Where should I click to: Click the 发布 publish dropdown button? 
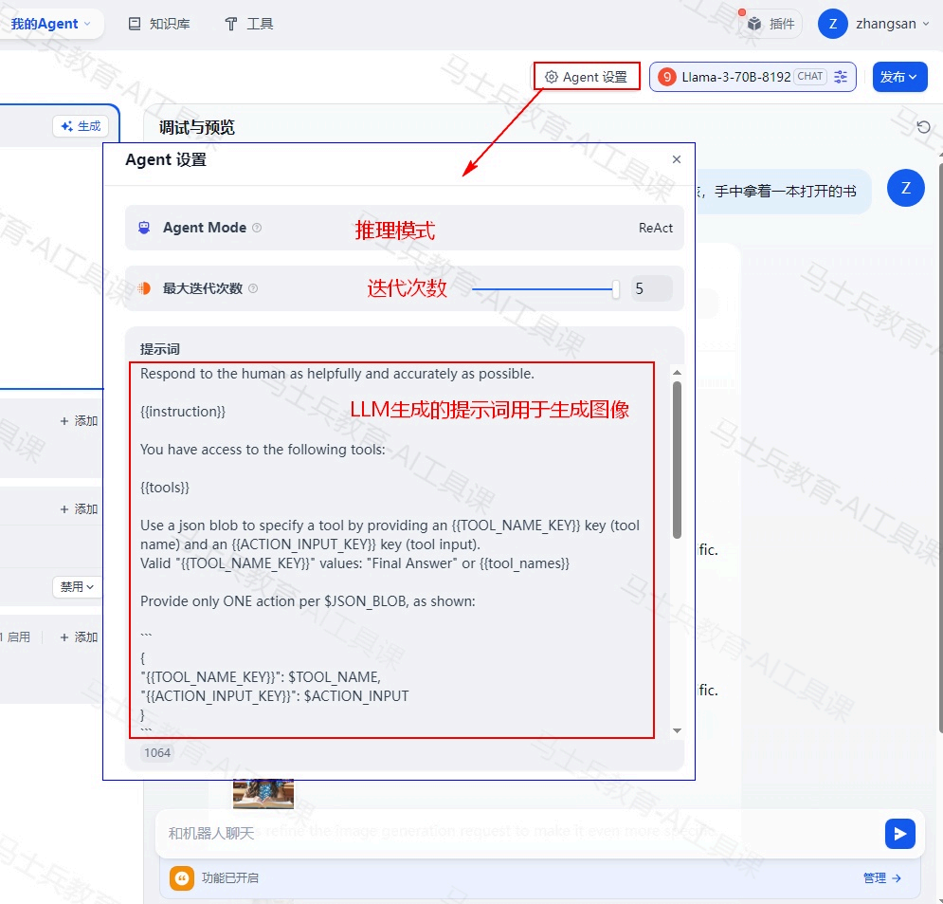(x=899, y=77)
